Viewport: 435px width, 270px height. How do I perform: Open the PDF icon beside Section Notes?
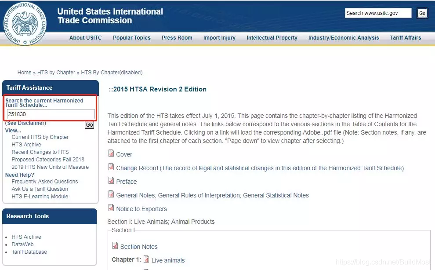point(115,245)
